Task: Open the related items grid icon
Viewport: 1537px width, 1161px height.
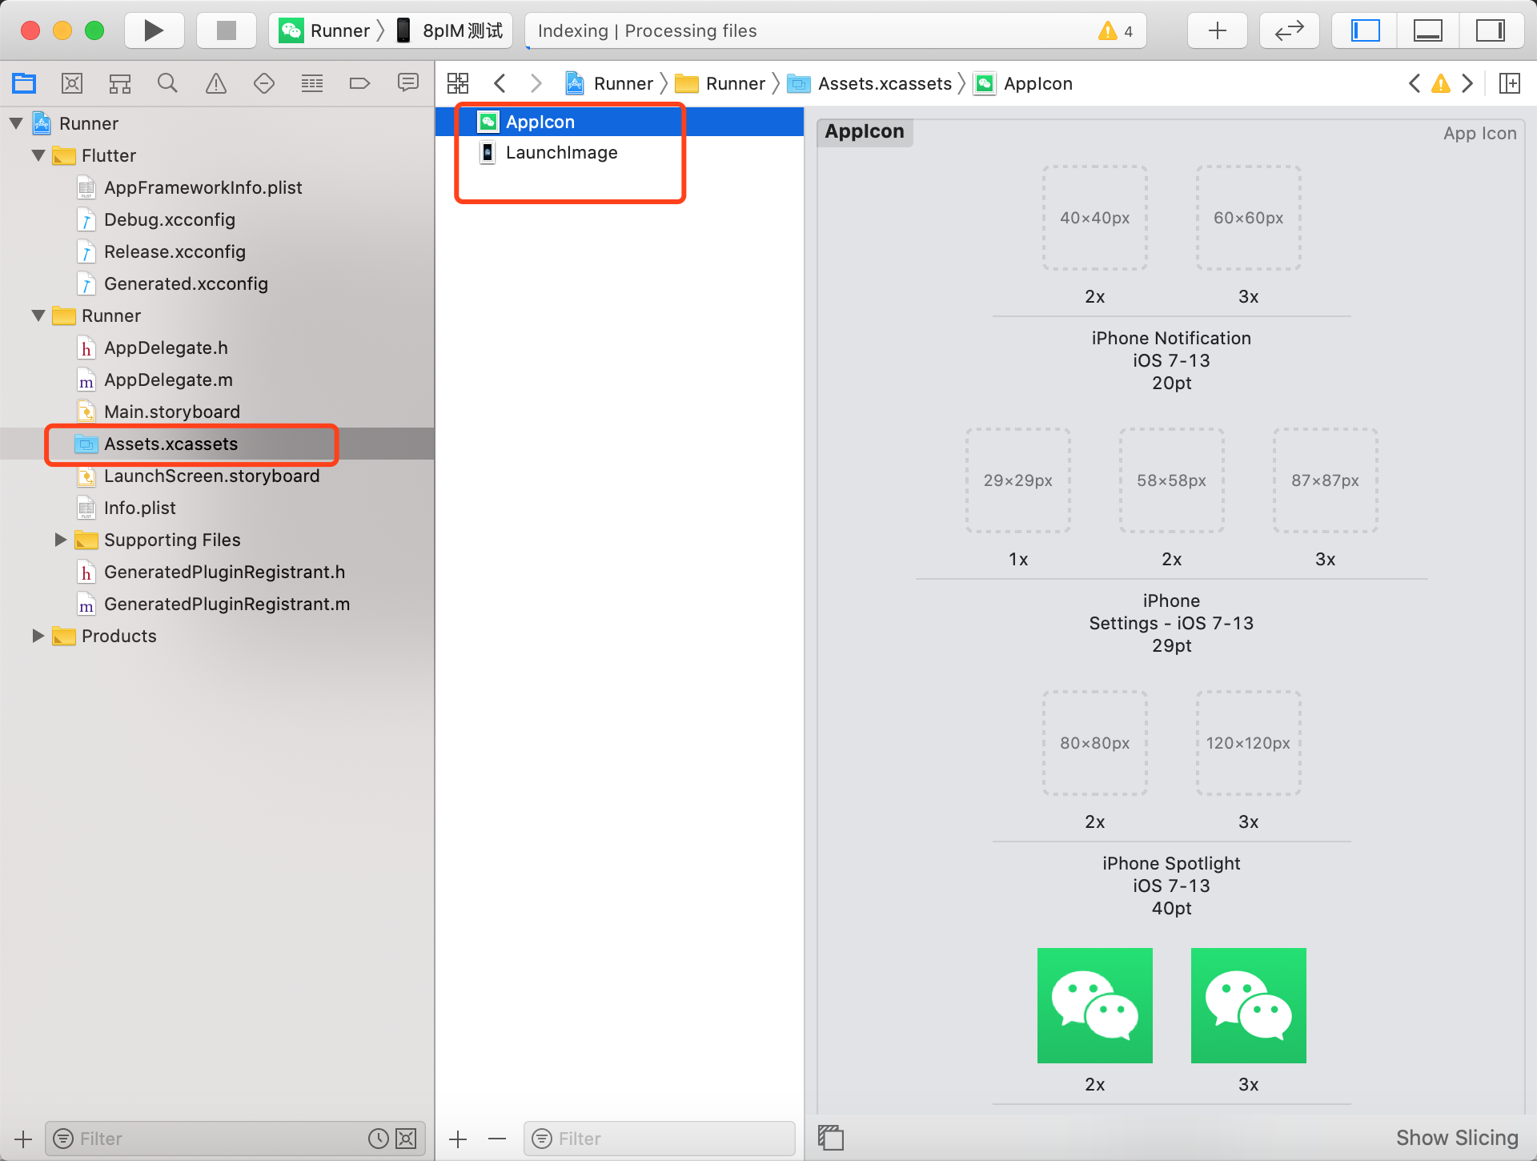Action: tap(458, 83)
